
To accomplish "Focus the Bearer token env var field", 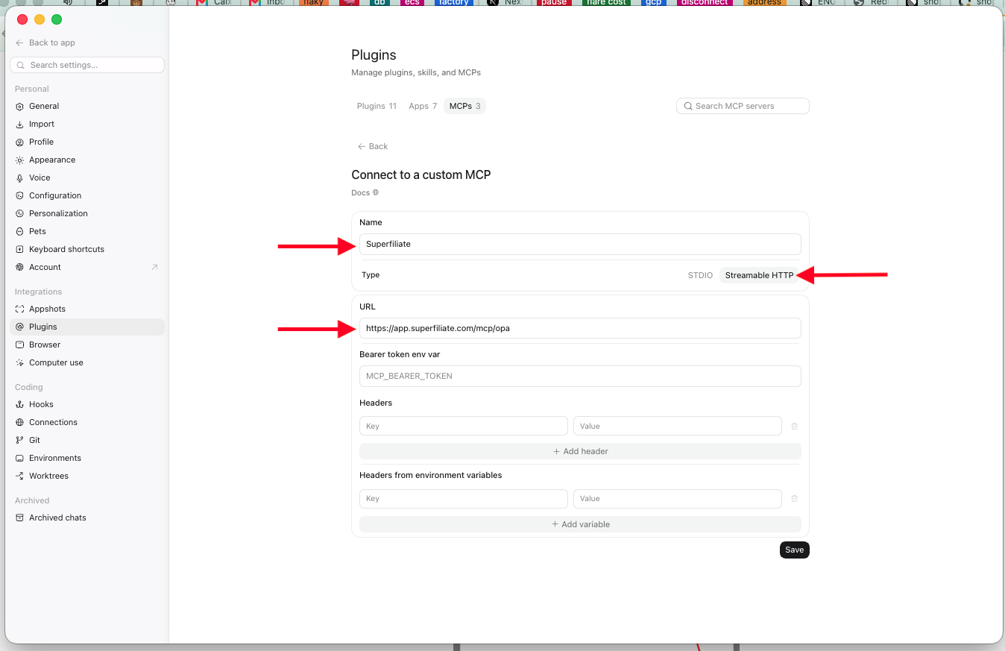I will tap(580, 376).
